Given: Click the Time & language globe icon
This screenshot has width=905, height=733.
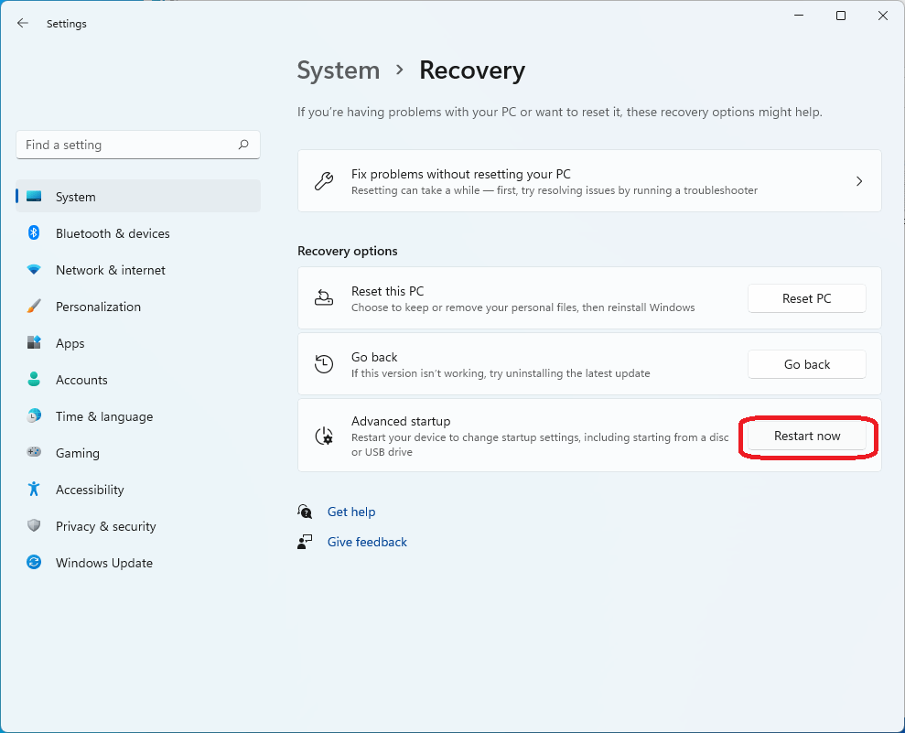Looking at the screenshot, I should (34, 415).
